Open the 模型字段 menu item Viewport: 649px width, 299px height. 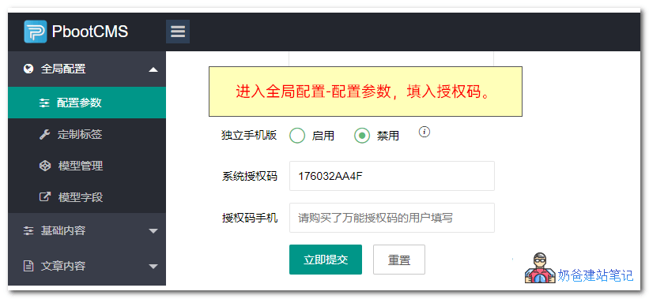87,197
